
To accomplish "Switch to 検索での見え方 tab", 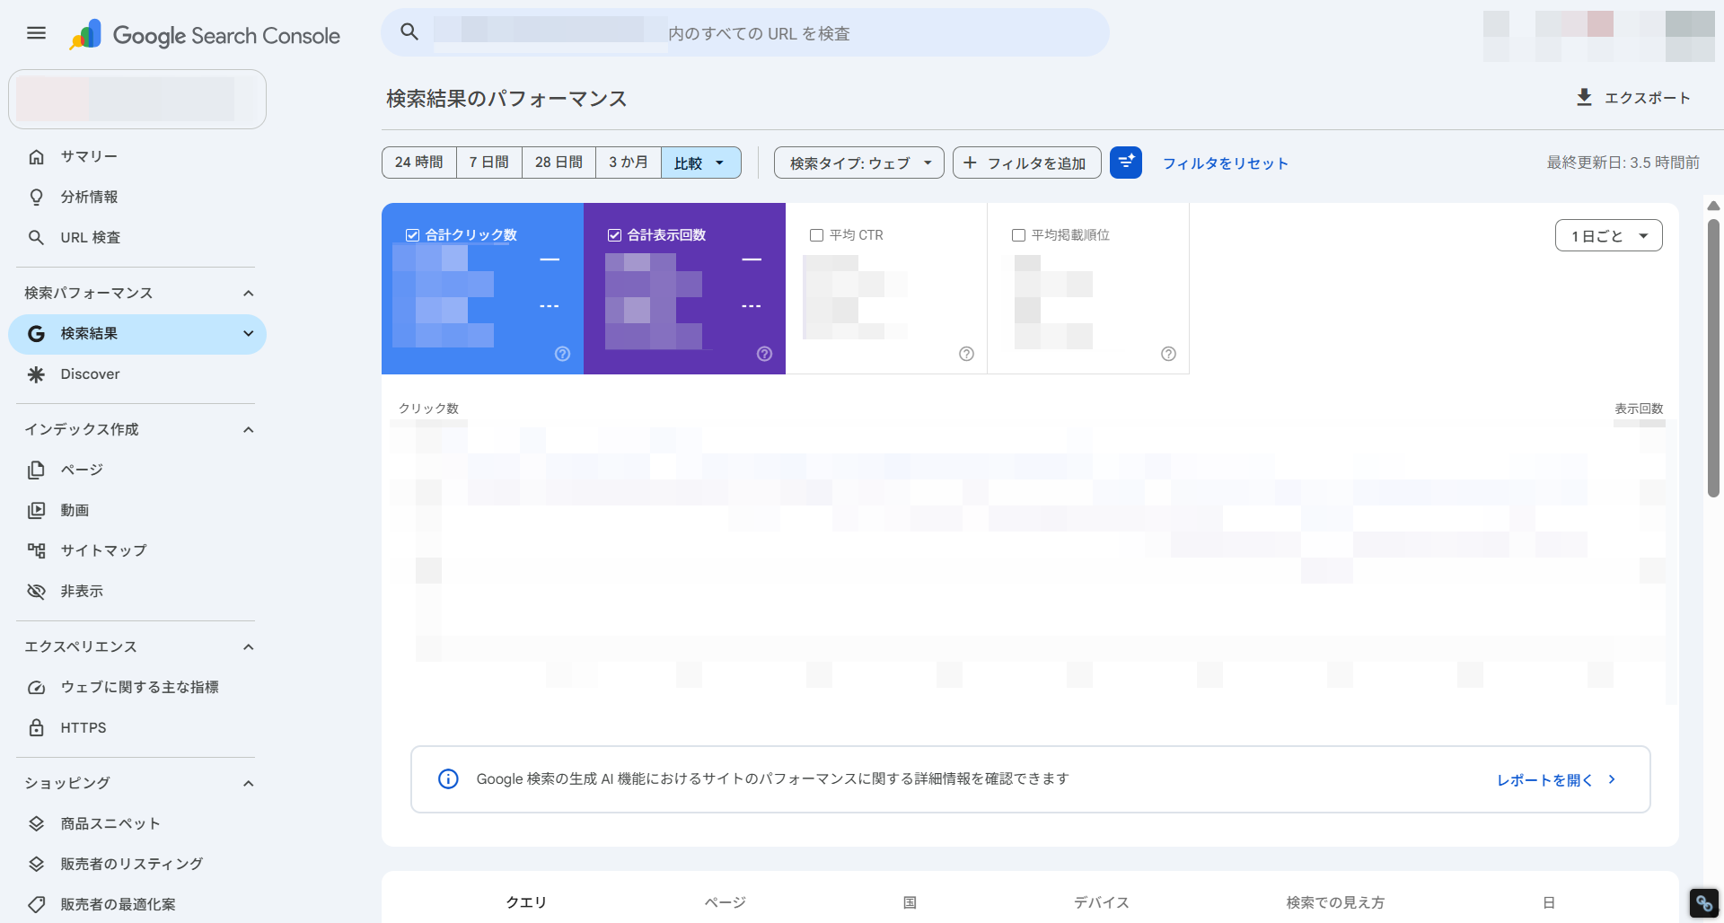I will click(x=1335, y=902).
